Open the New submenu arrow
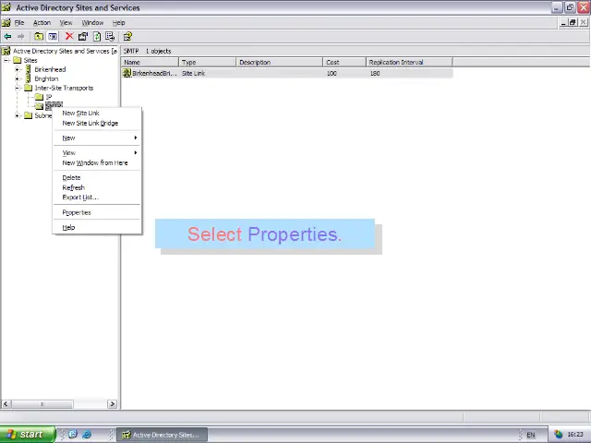591x443 pixels. click(136, 138)
